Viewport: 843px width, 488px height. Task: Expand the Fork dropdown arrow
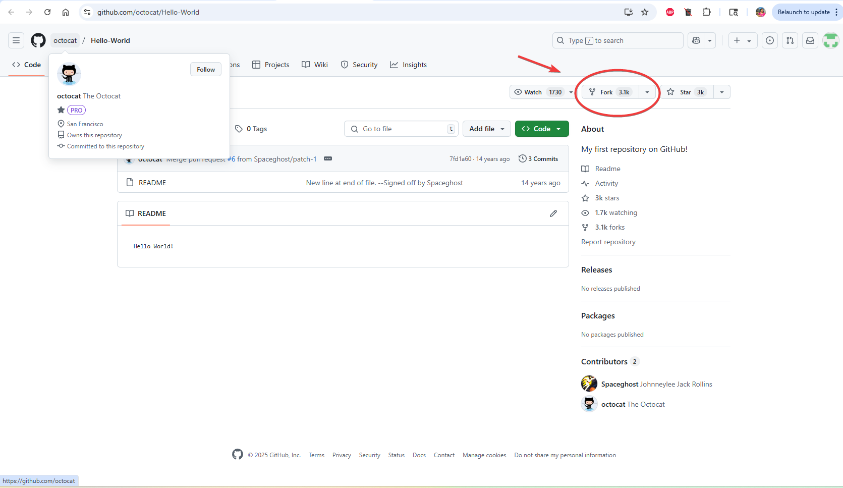point(647,92)
